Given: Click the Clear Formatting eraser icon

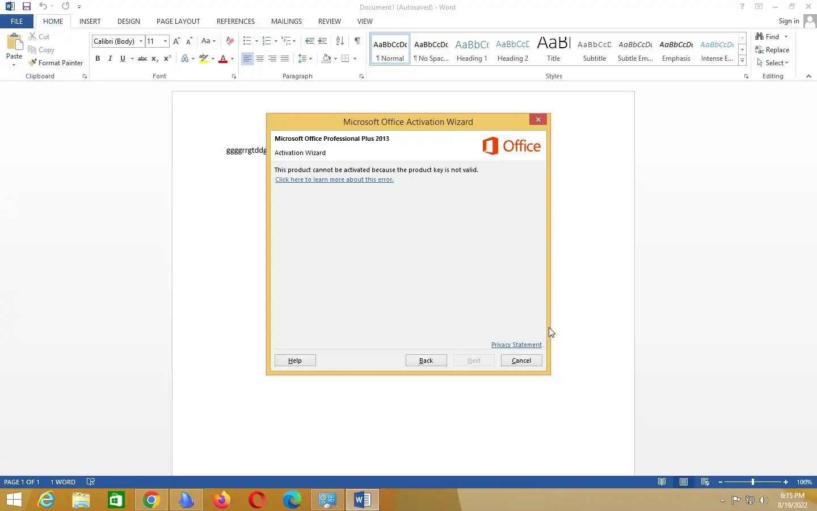Looking at the screenshot, I should pos(230,41).
